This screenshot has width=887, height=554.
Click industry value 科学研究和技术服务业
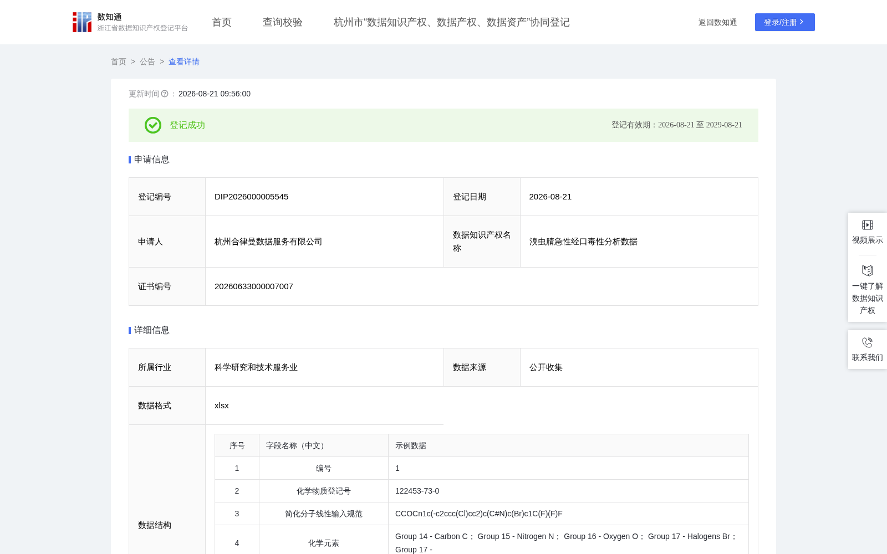click(256, 367)
